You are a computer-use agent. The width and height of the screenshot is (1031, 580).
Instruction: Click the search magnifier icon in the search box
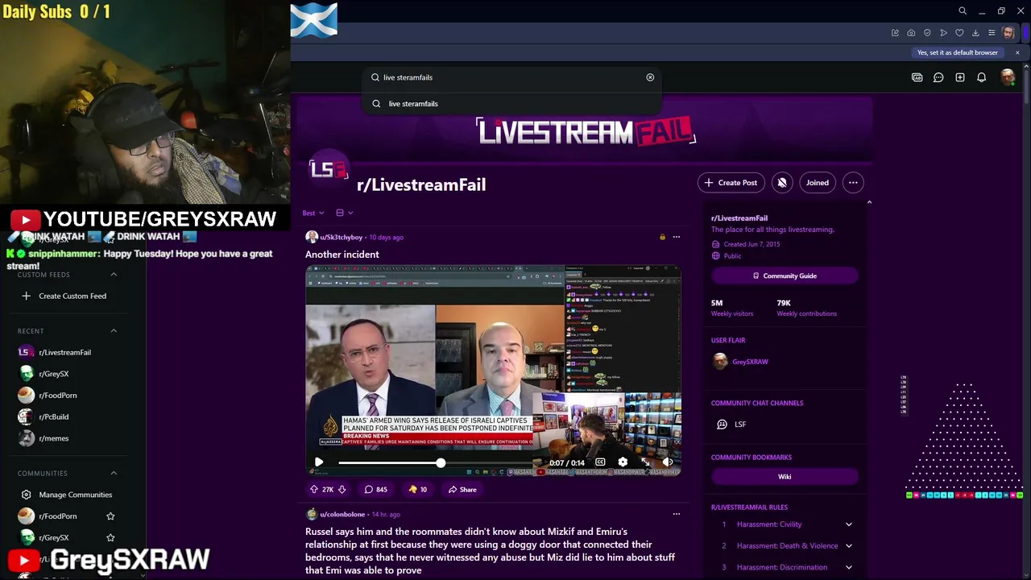click(375, 77)
